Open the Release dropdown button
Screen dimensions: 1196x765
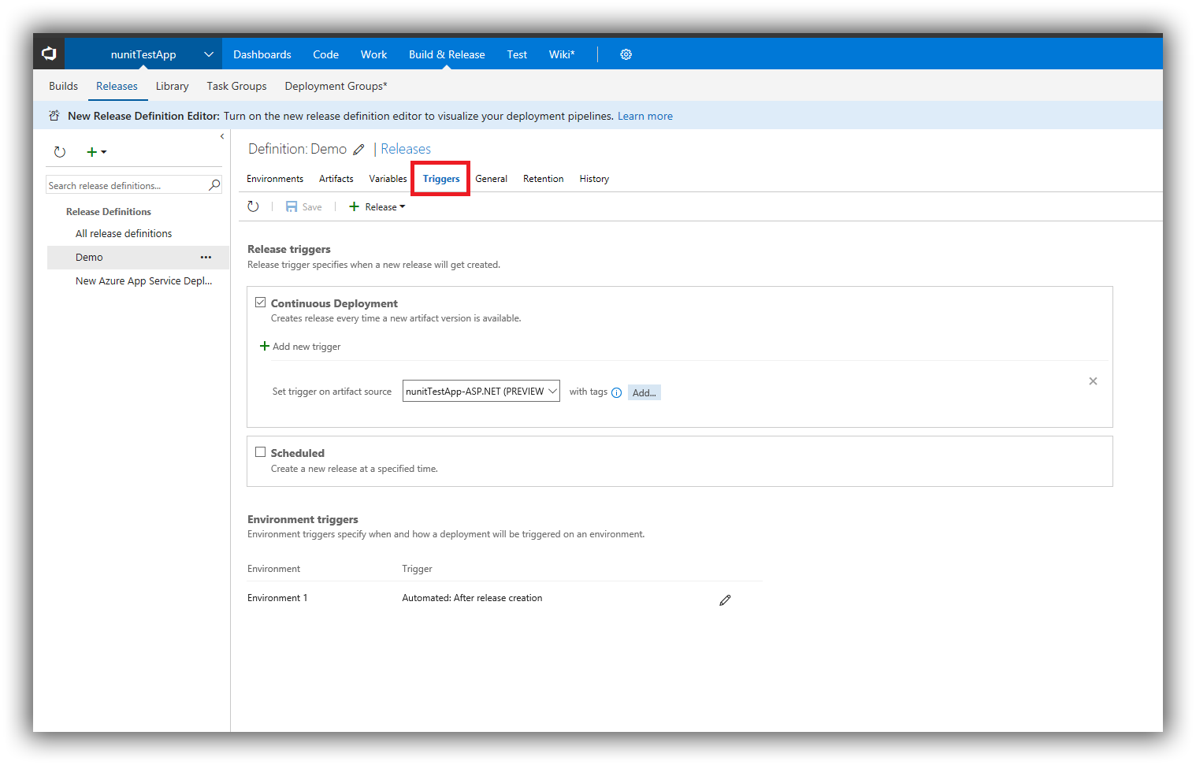tap(377, 207)
